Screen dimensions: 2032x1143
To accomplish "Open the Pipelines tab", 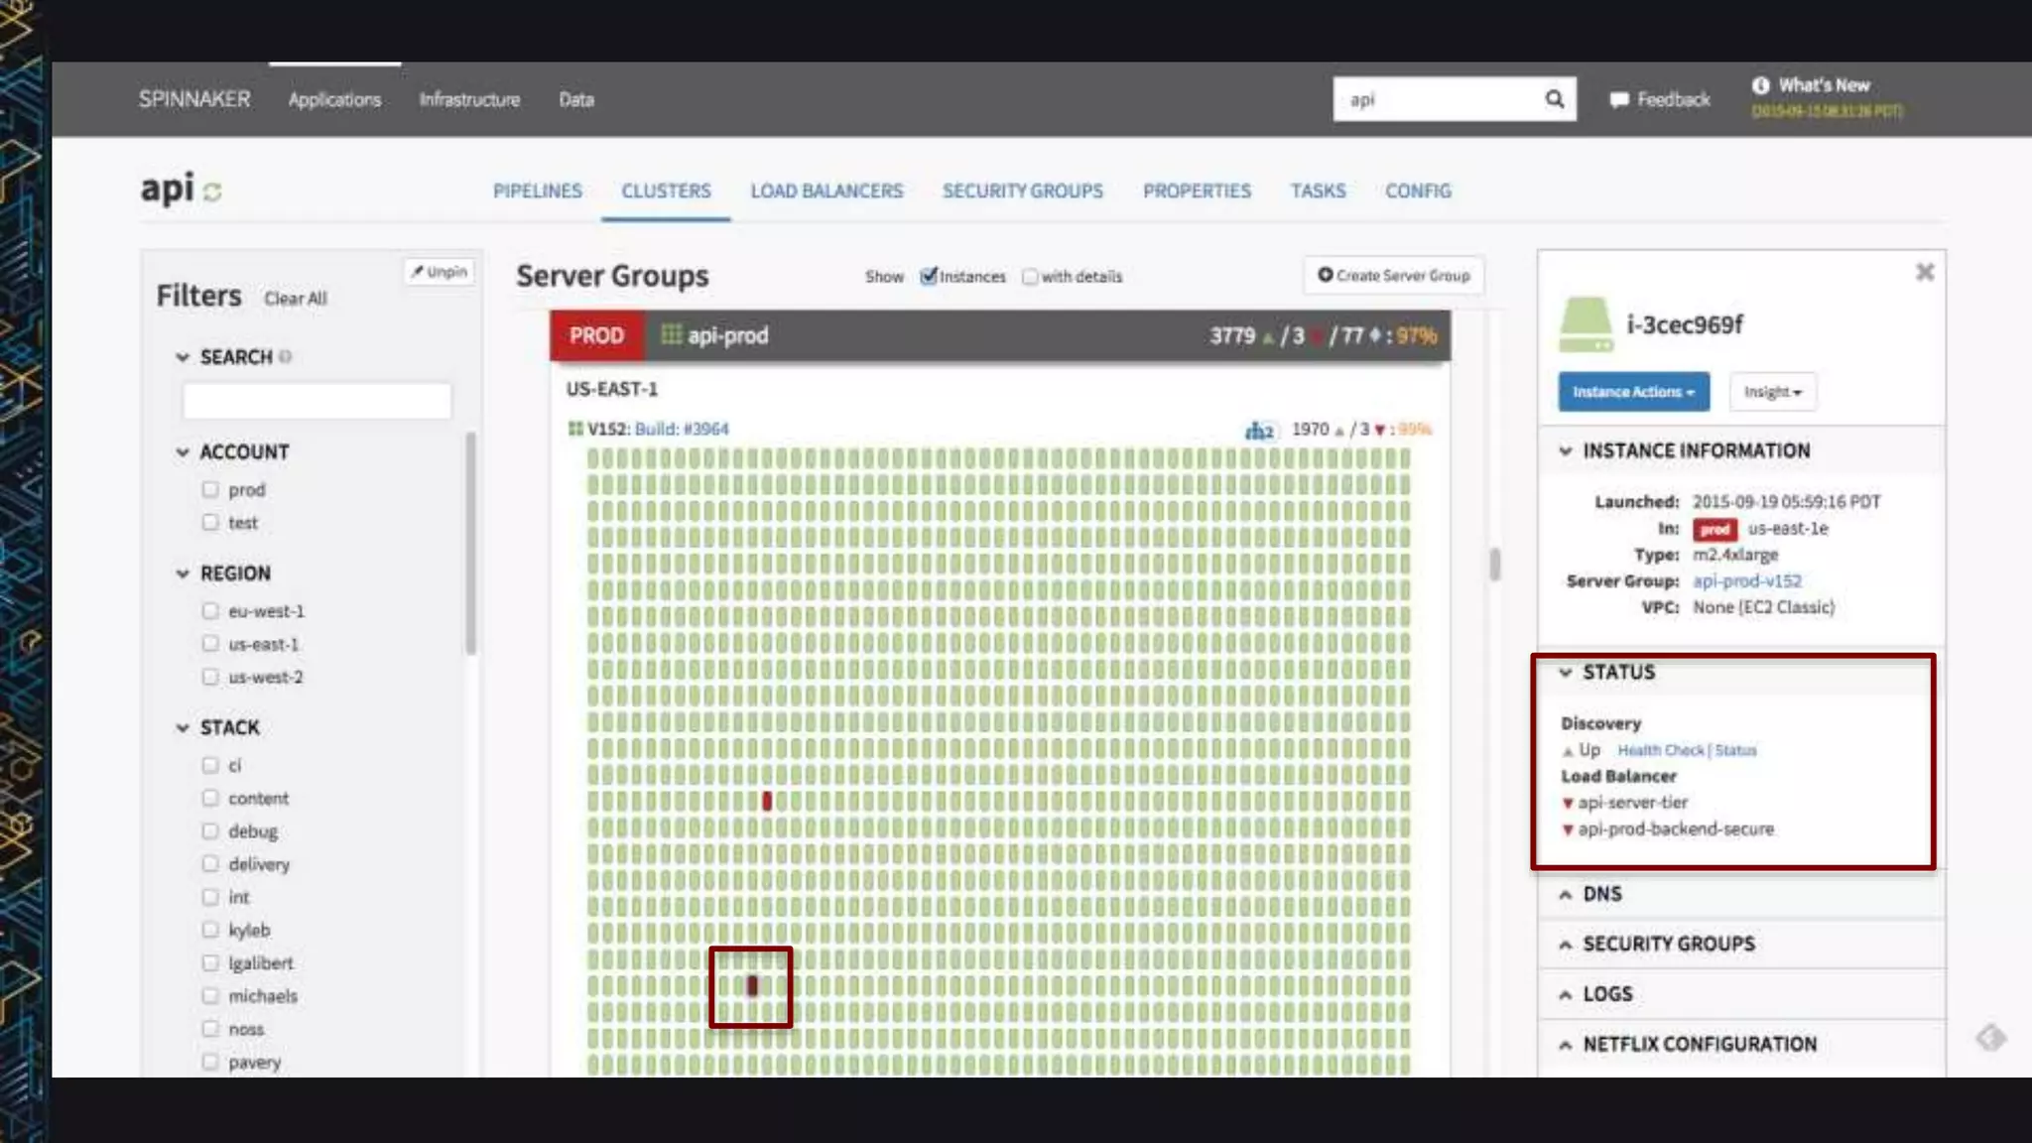I will (x=537, y=190).
